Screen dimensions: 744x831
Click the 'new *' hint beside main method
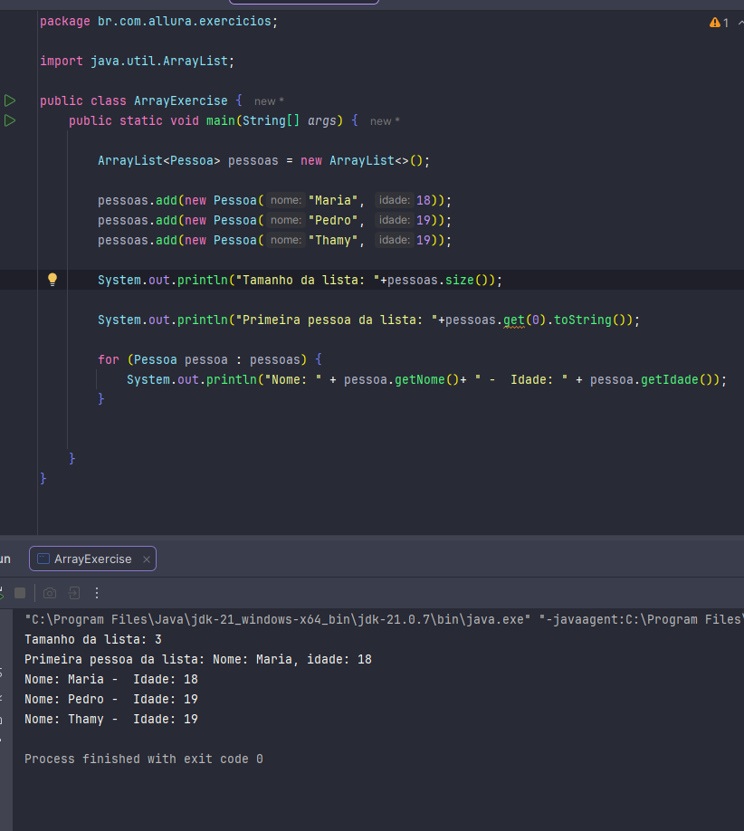click(x=385, y=121)
